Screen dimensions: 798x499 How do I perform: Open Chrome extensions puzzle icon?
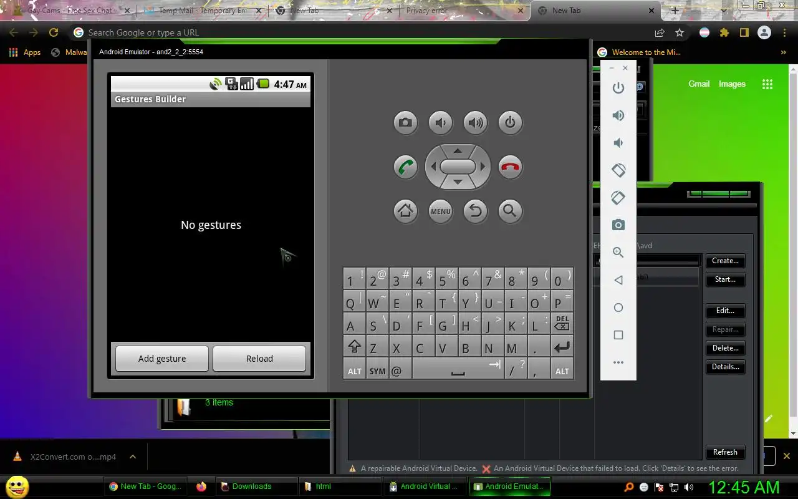(x=724, y=32)
